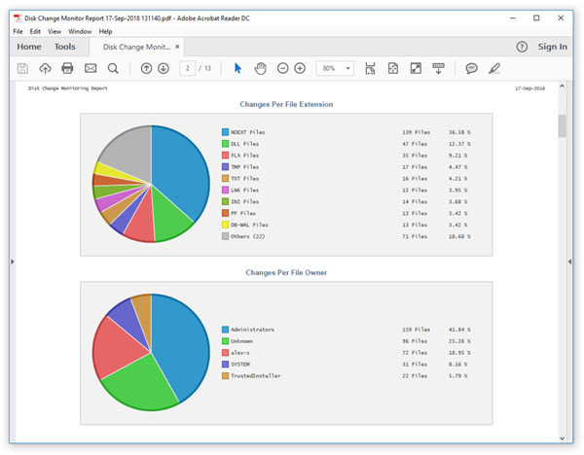This screenshot has height=455, width=584.
Task: Click the alex-s owner legend label
Action: (x=240, y=353)
